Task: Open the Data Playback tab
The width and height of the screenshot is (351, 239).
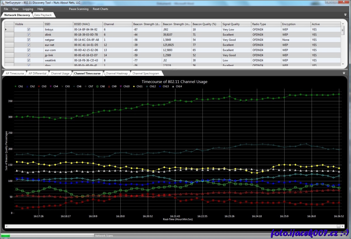Action: (x=43, y=15)
